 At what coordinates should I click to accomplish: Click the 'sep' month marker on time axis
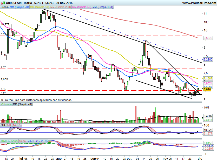[93, 159]
